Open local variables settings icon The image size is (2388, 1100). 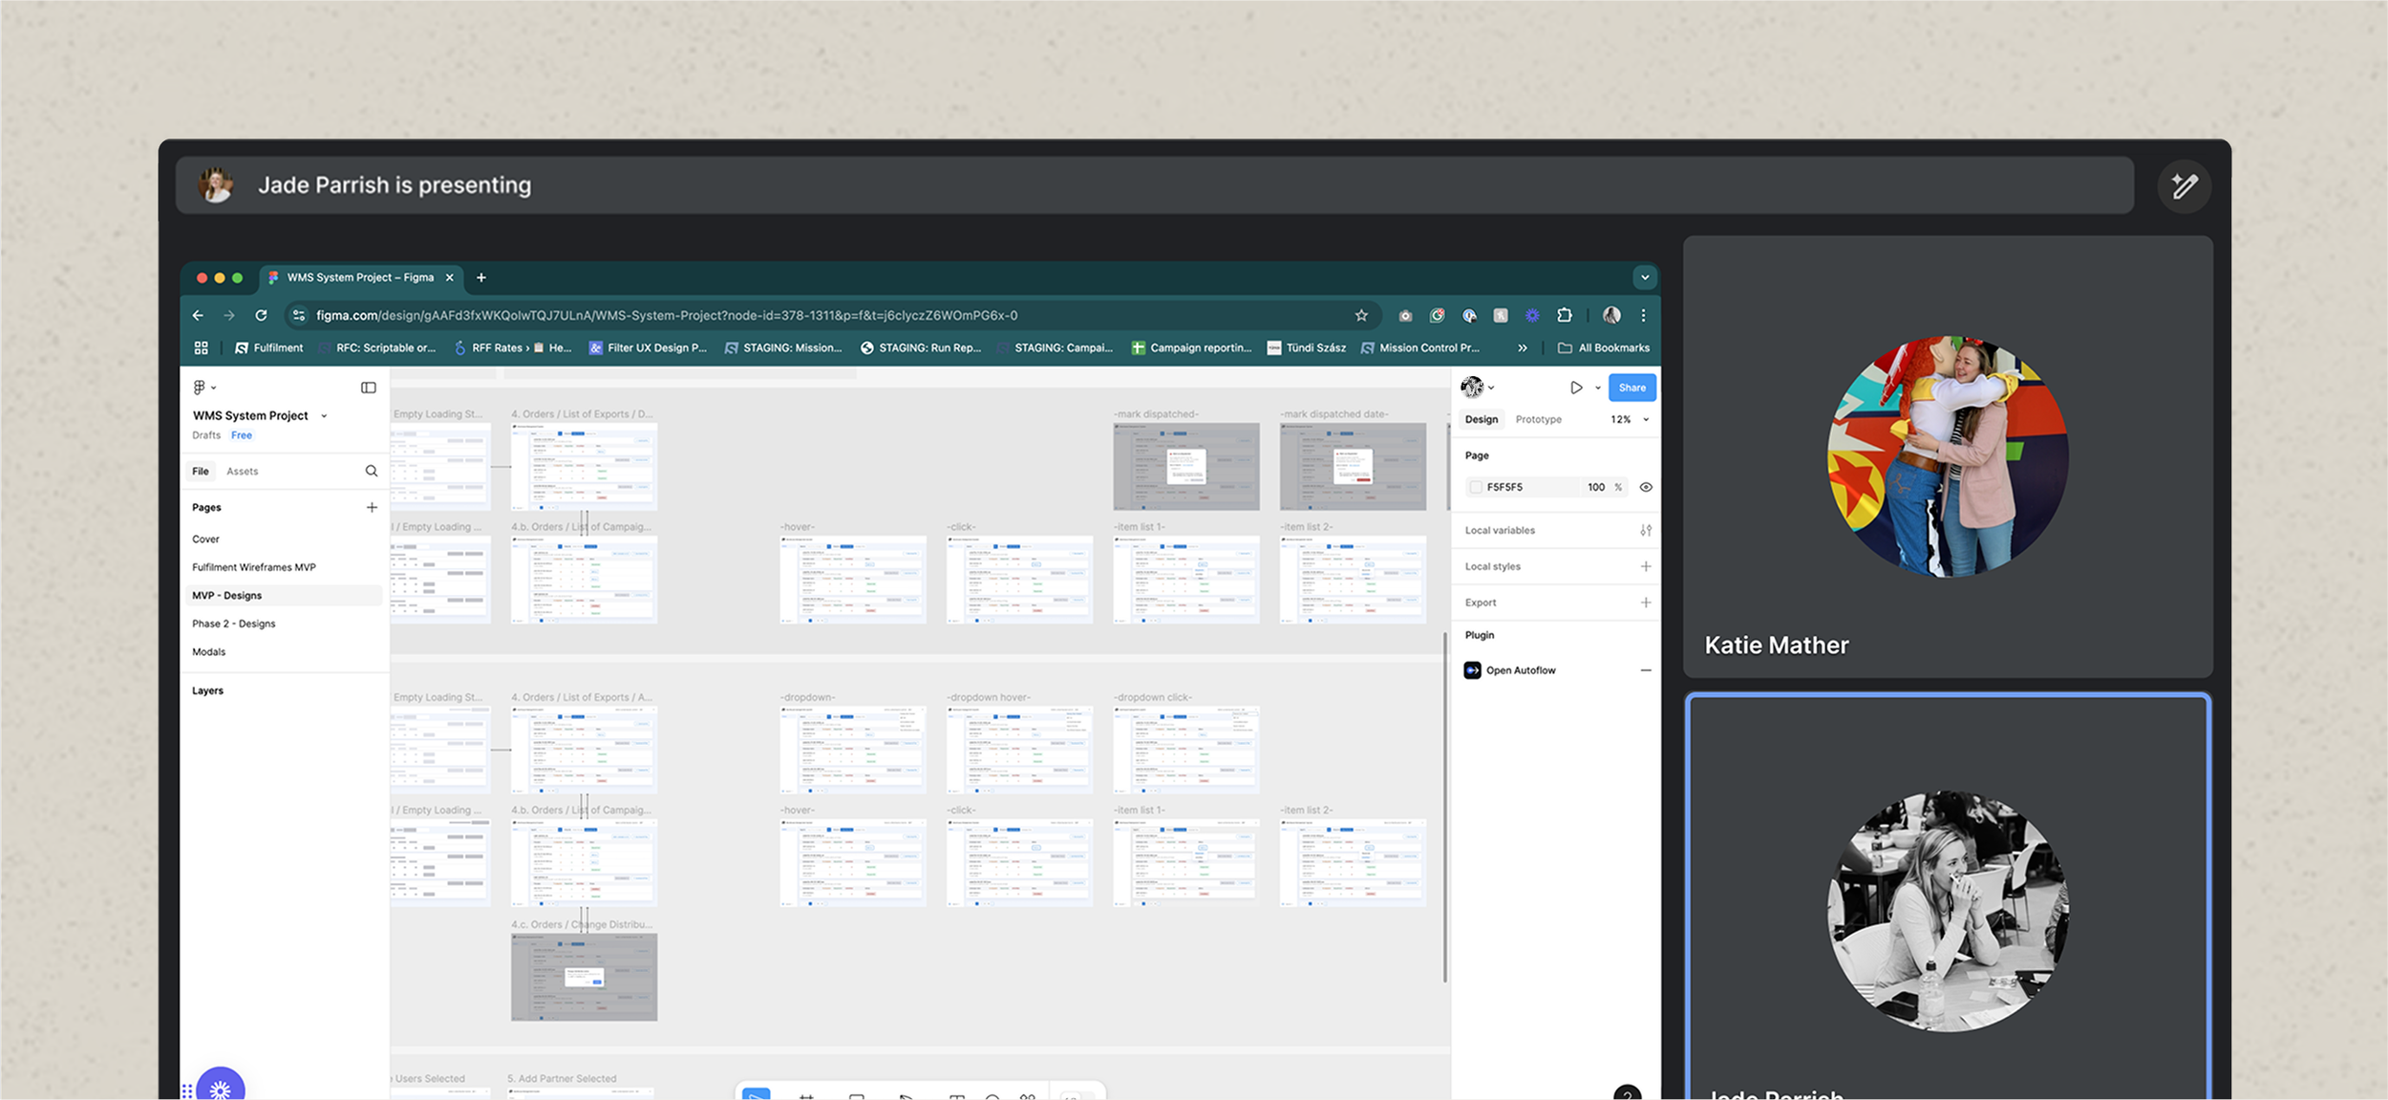[x=1646, y=530]
